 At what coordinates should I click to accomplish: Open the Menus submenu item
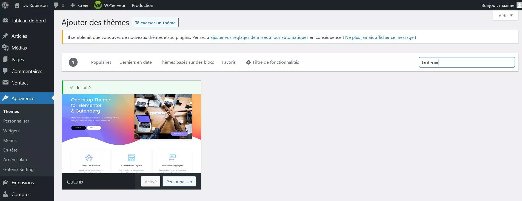[10, 140]
